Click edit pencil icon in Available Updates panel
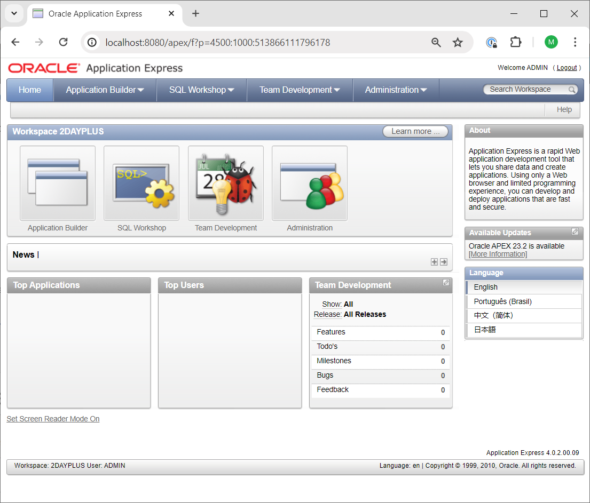 [x=575, y=231]
